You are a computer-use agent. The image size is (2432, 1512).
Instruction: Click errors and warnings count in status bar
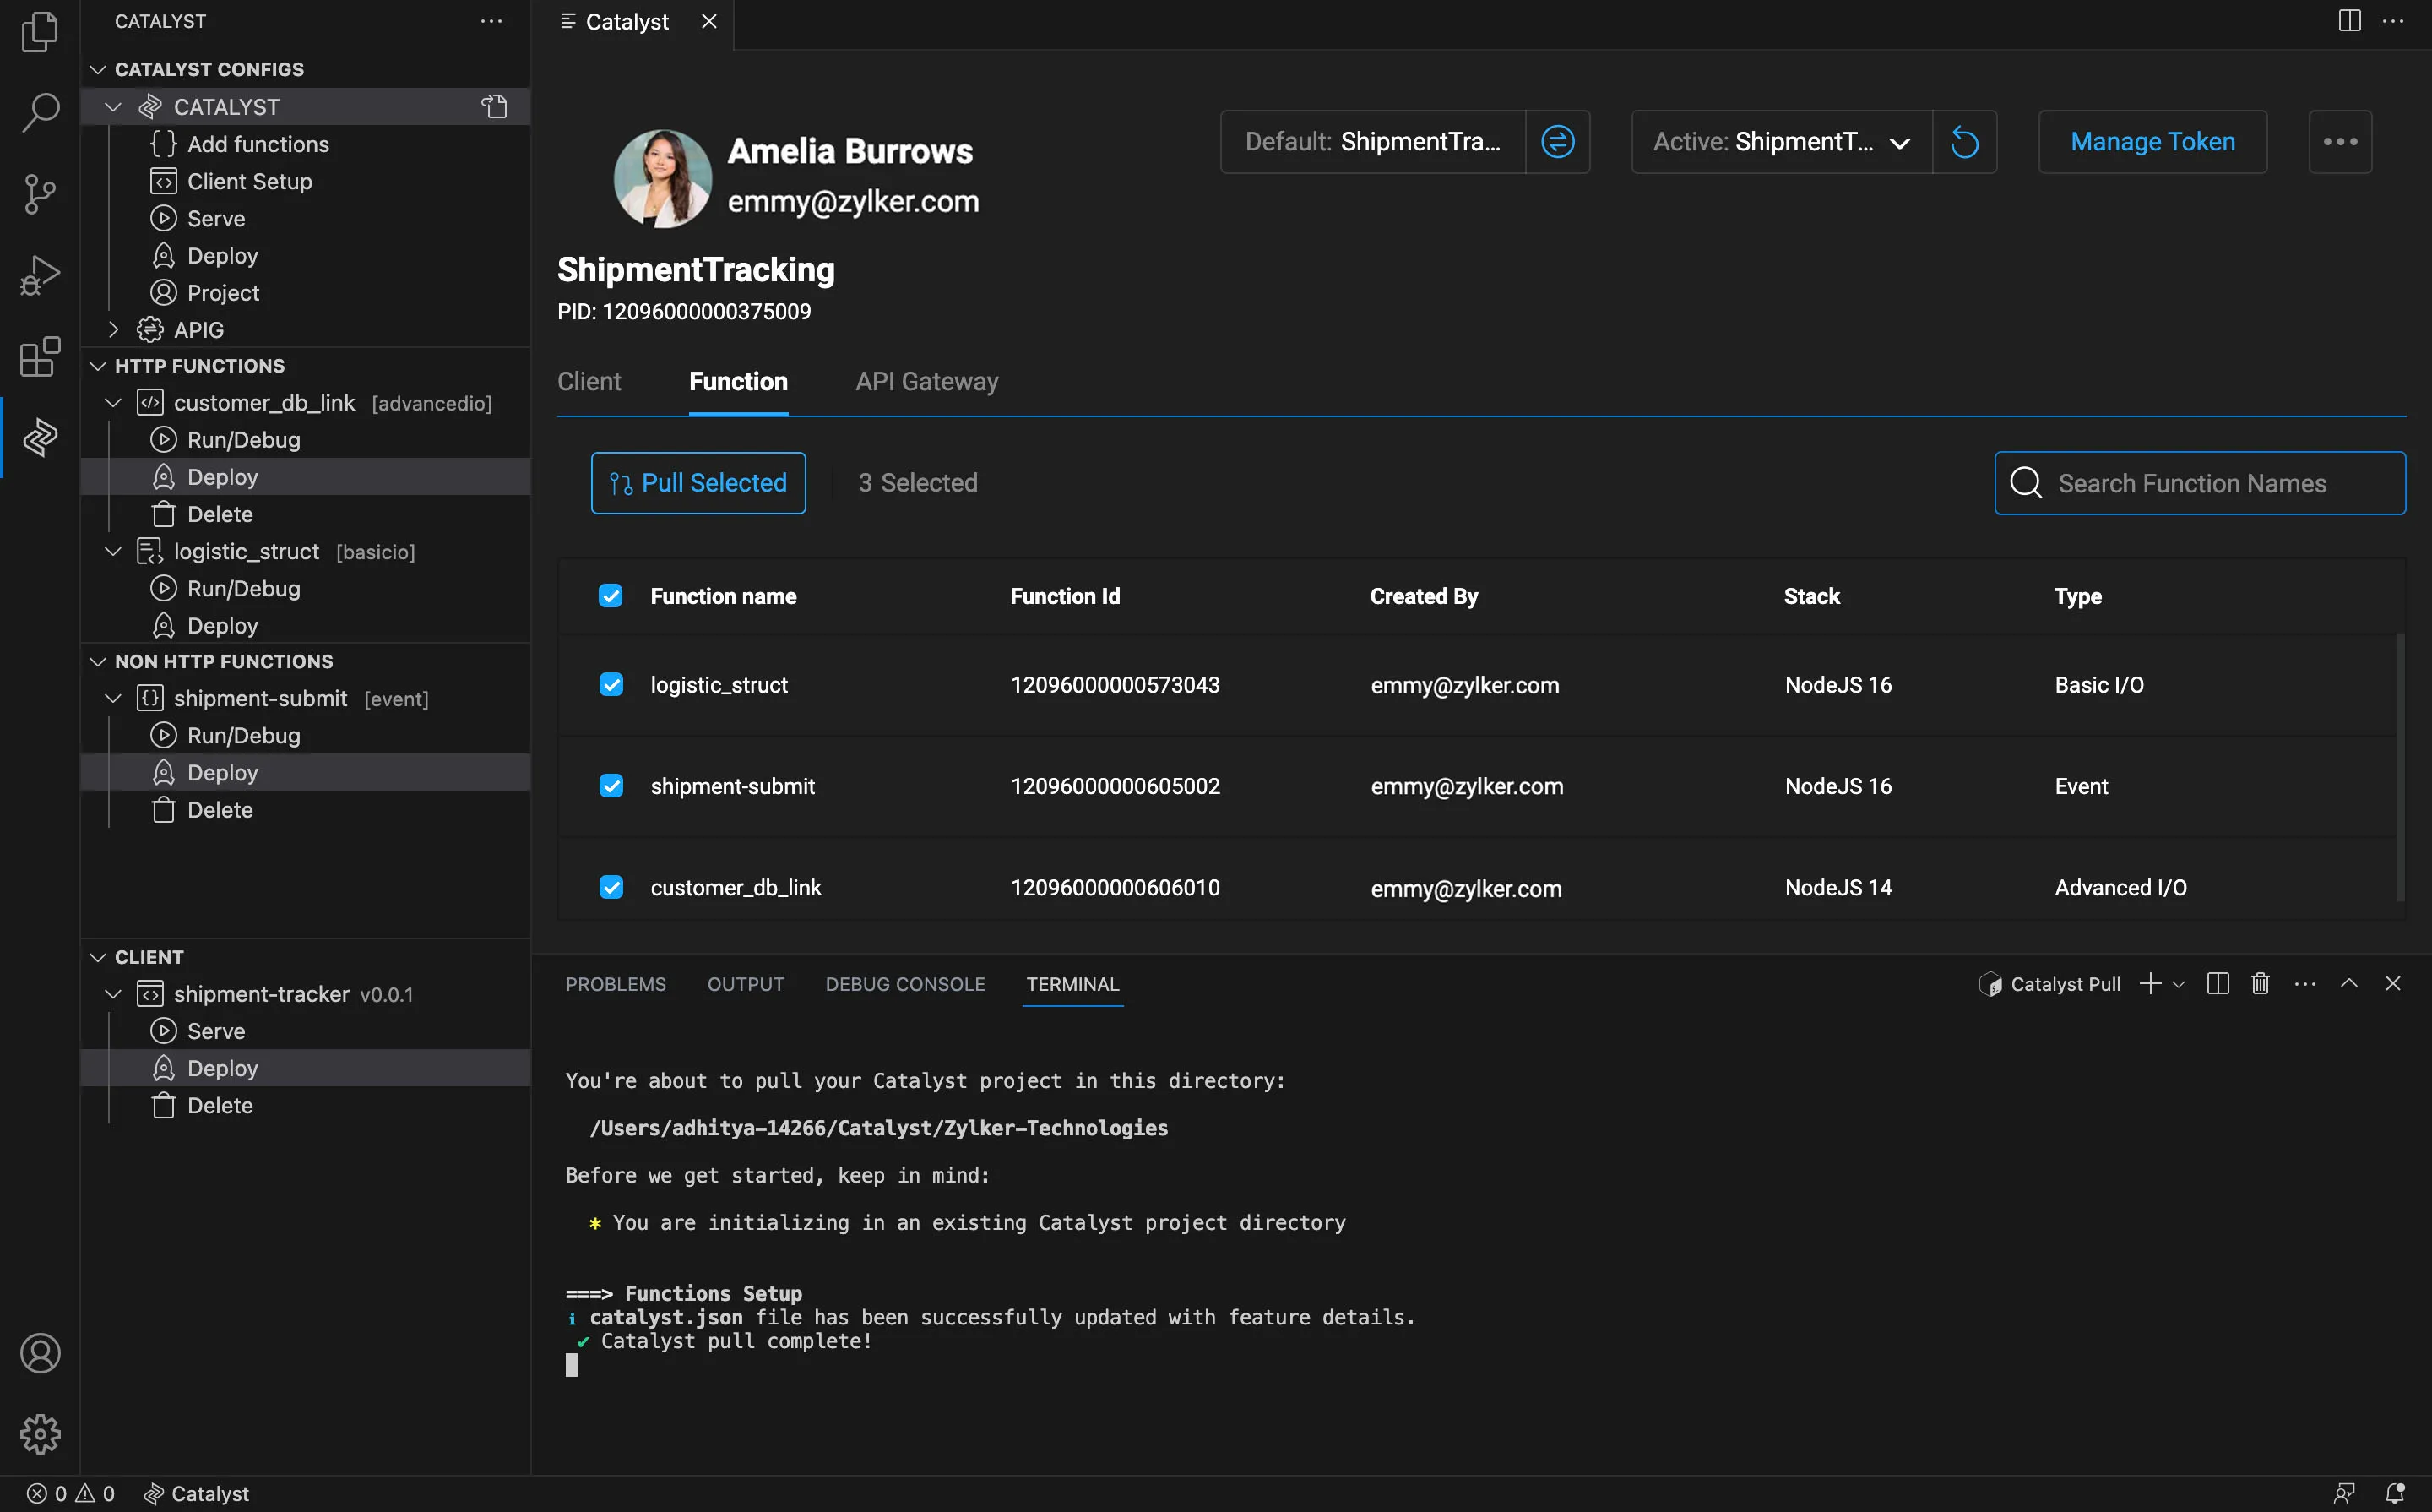click(x=70, y=1493)
